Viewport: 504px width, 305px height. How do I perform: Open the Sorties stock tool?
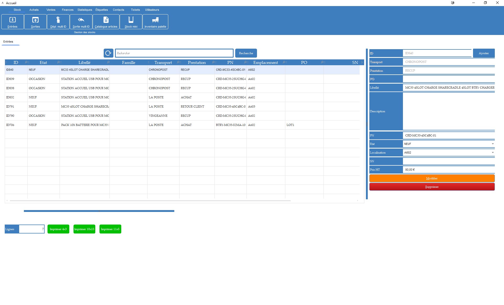(35, 22)
